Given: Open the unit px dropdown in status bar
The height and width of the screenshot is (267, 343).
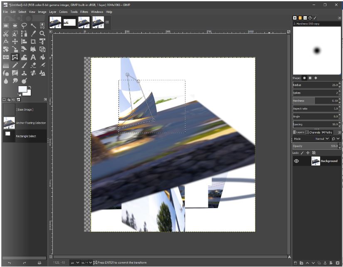Looking at the screenshot, I should click(x=75, y=262).
